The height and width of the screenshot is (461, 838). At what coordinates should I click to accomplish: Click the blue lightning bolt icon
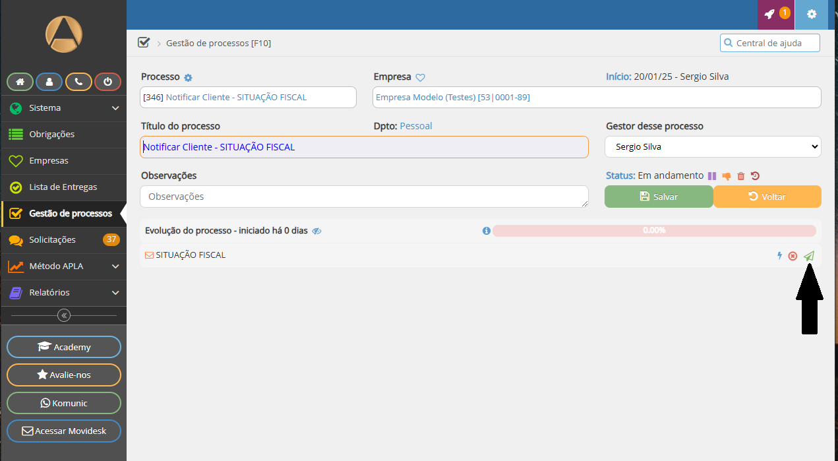[x=779, y=256]
